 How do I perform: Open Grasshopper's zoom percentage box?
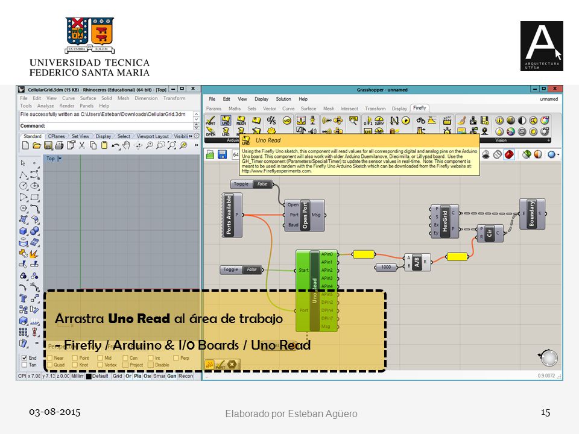(236, 155)
